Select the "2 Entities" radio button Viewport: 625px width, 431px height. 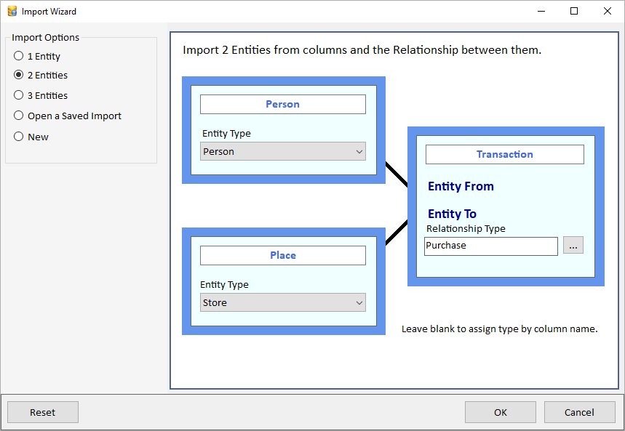[17, 75]
